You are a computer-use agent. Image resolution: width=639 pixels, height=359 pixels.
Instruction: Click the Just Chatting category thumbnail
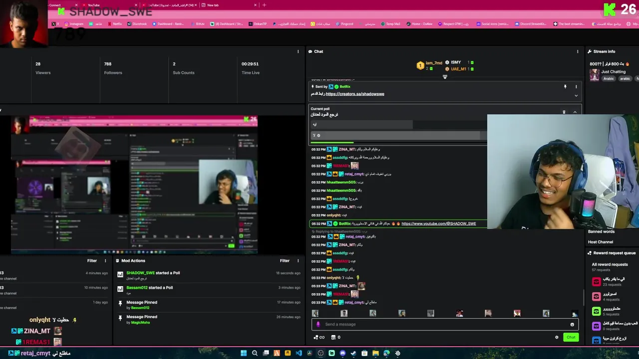tap(594, 75)
